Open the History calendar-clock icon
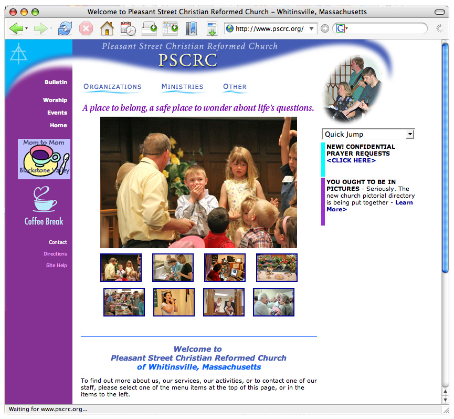The height and width of the screenshot is (419, 454). pyautogui.click(x=128, y=28)
